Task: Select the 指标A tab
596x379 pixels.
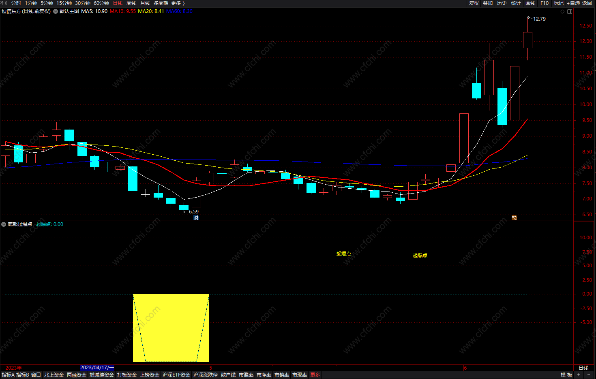Action: 8,375
